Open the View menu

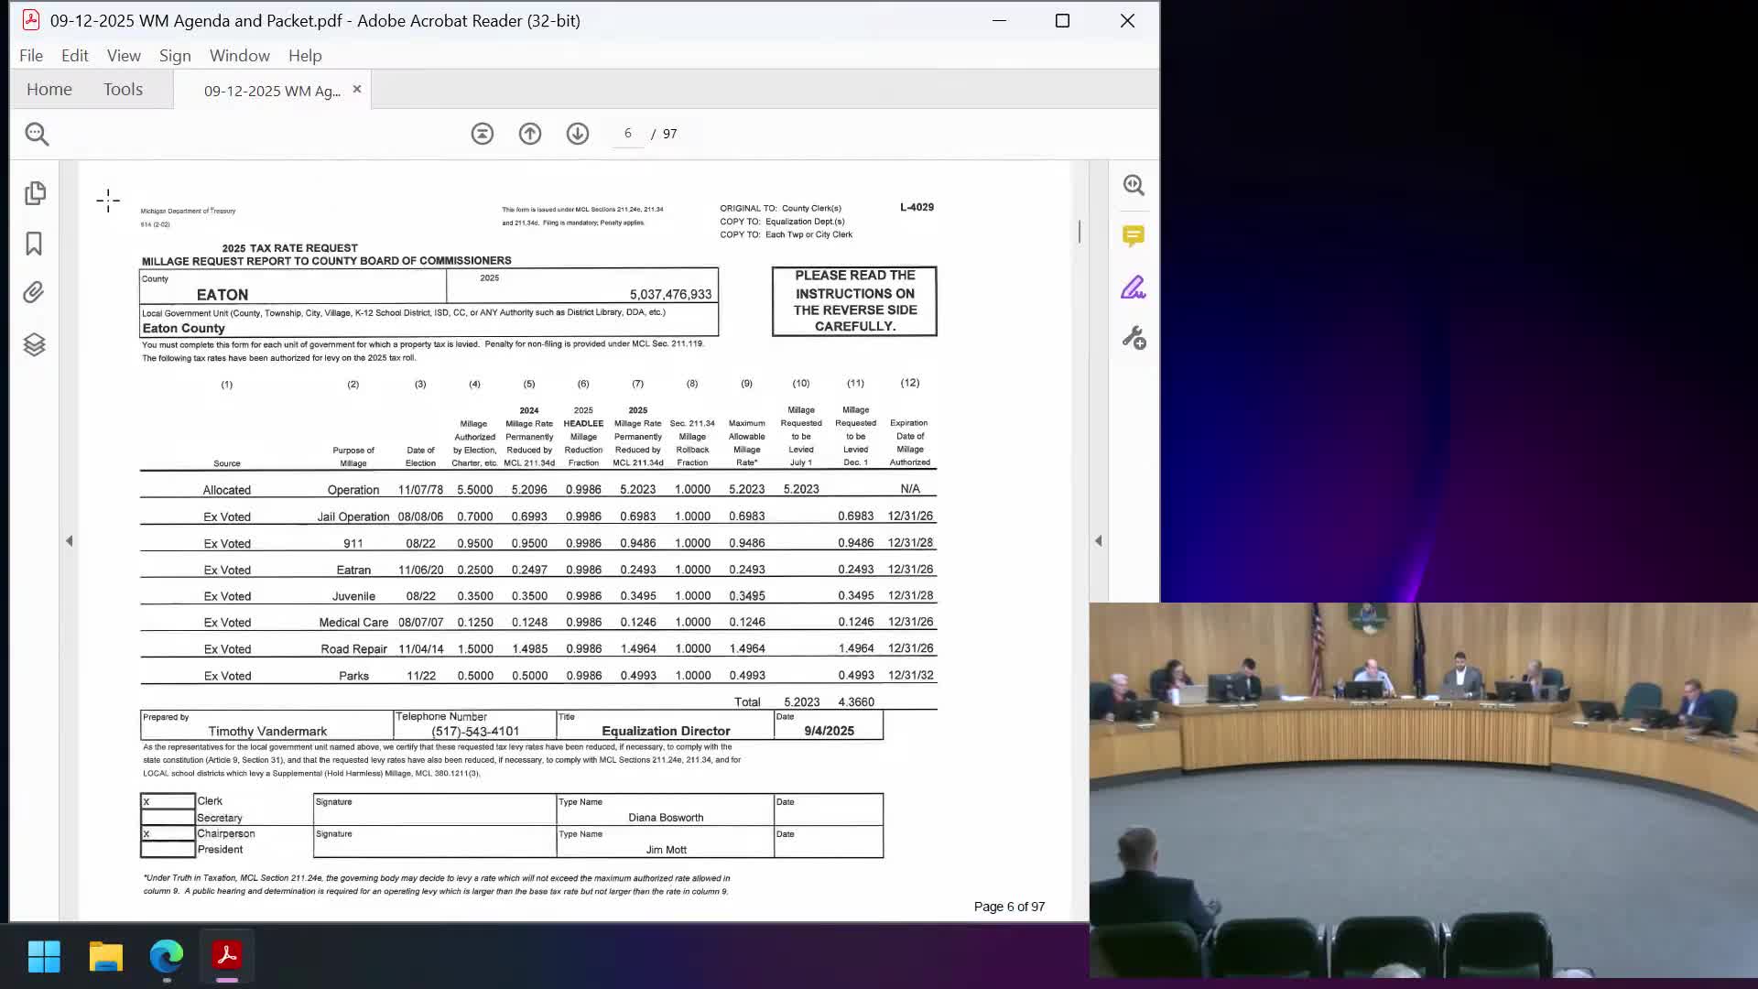[124, 56]
